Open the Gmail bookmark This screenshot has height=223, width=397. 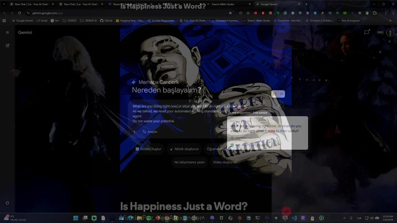42,21
